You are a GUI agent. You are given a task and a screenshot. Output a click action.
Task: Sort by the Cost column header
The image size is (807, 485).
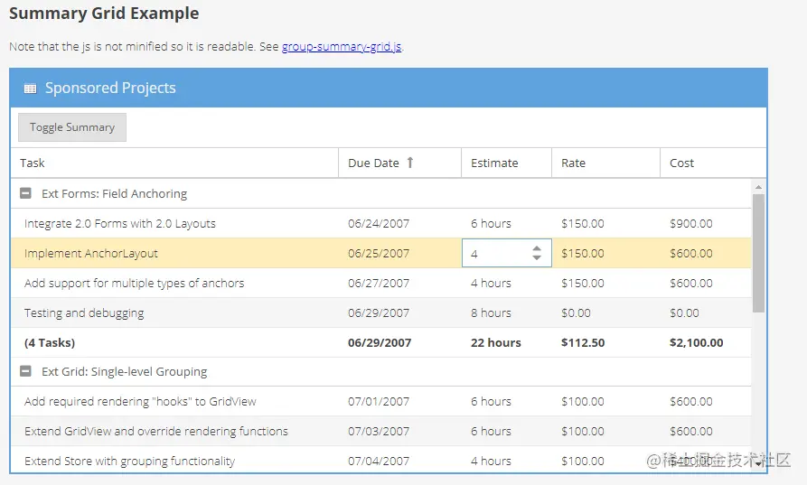(x=713, y=163)
